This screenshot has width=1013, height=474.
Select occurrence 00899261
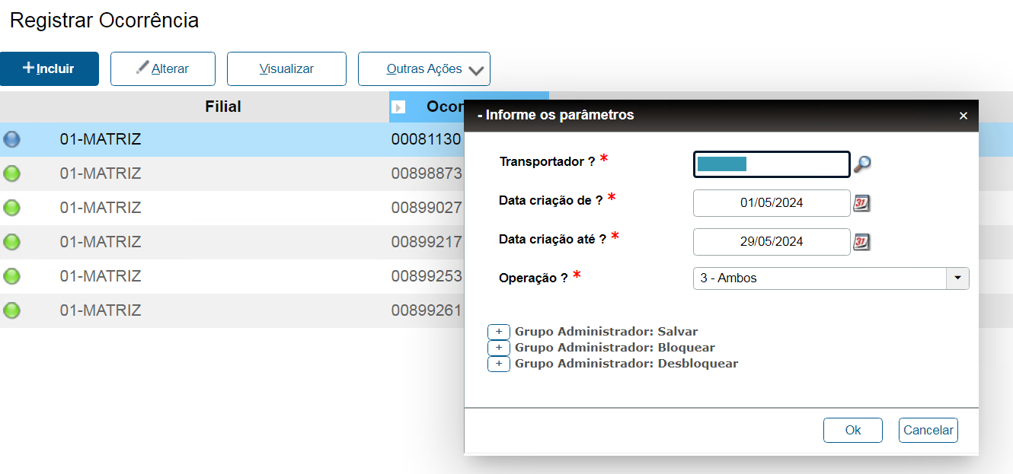(x=427, y=310)
